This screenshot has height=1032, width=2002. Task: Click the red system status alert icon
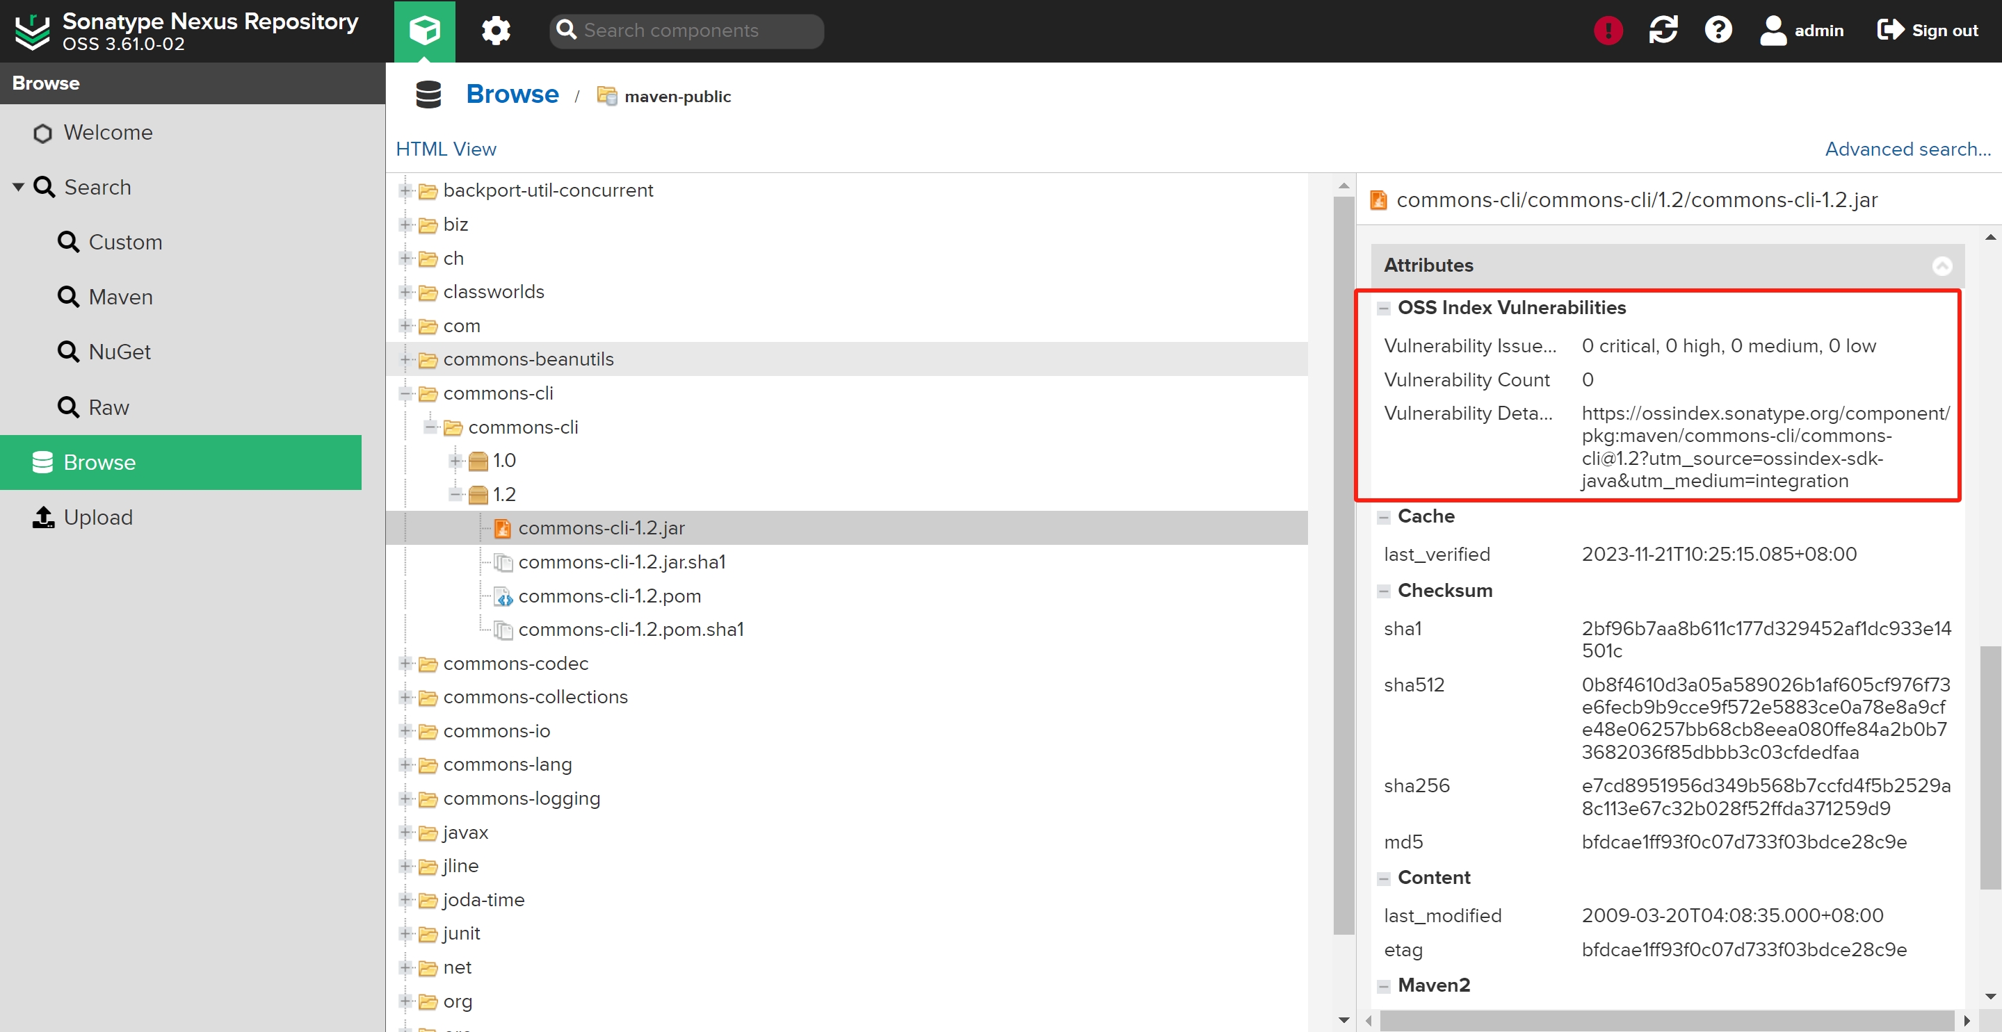[1607, 31]
